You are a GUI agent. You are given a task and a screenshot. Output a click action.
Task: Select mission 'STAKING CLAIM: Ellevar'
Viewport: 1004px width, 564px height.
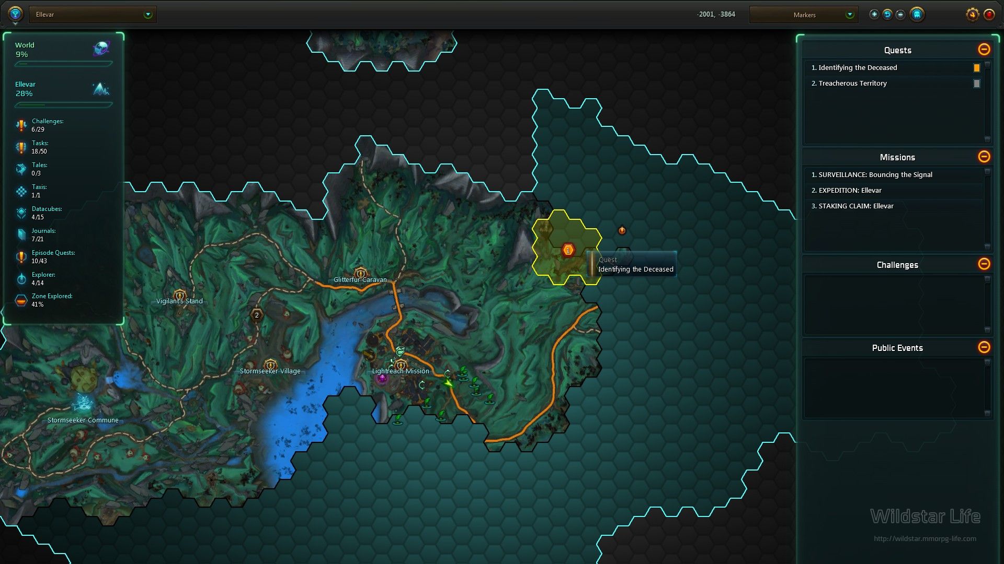pos(893,206)
